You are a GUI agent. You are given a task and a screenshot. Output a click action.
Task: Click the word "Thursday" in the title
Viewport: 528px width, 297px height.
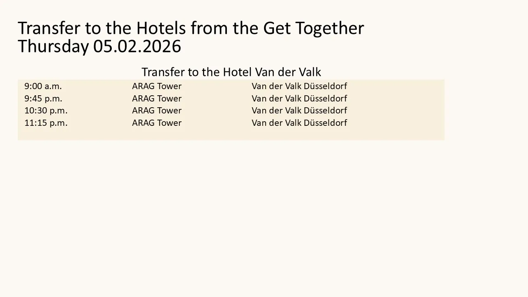tap(53, 47)
